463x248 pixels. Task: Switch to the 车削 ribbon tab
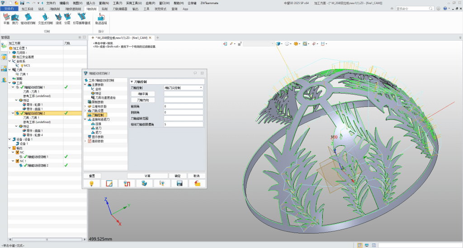(x=104, y=9)
